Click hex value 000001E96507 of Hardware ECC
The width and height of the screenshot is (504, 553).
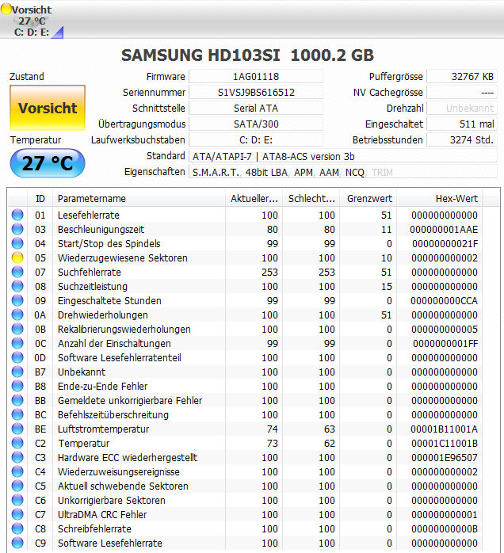tap(445, 457)
